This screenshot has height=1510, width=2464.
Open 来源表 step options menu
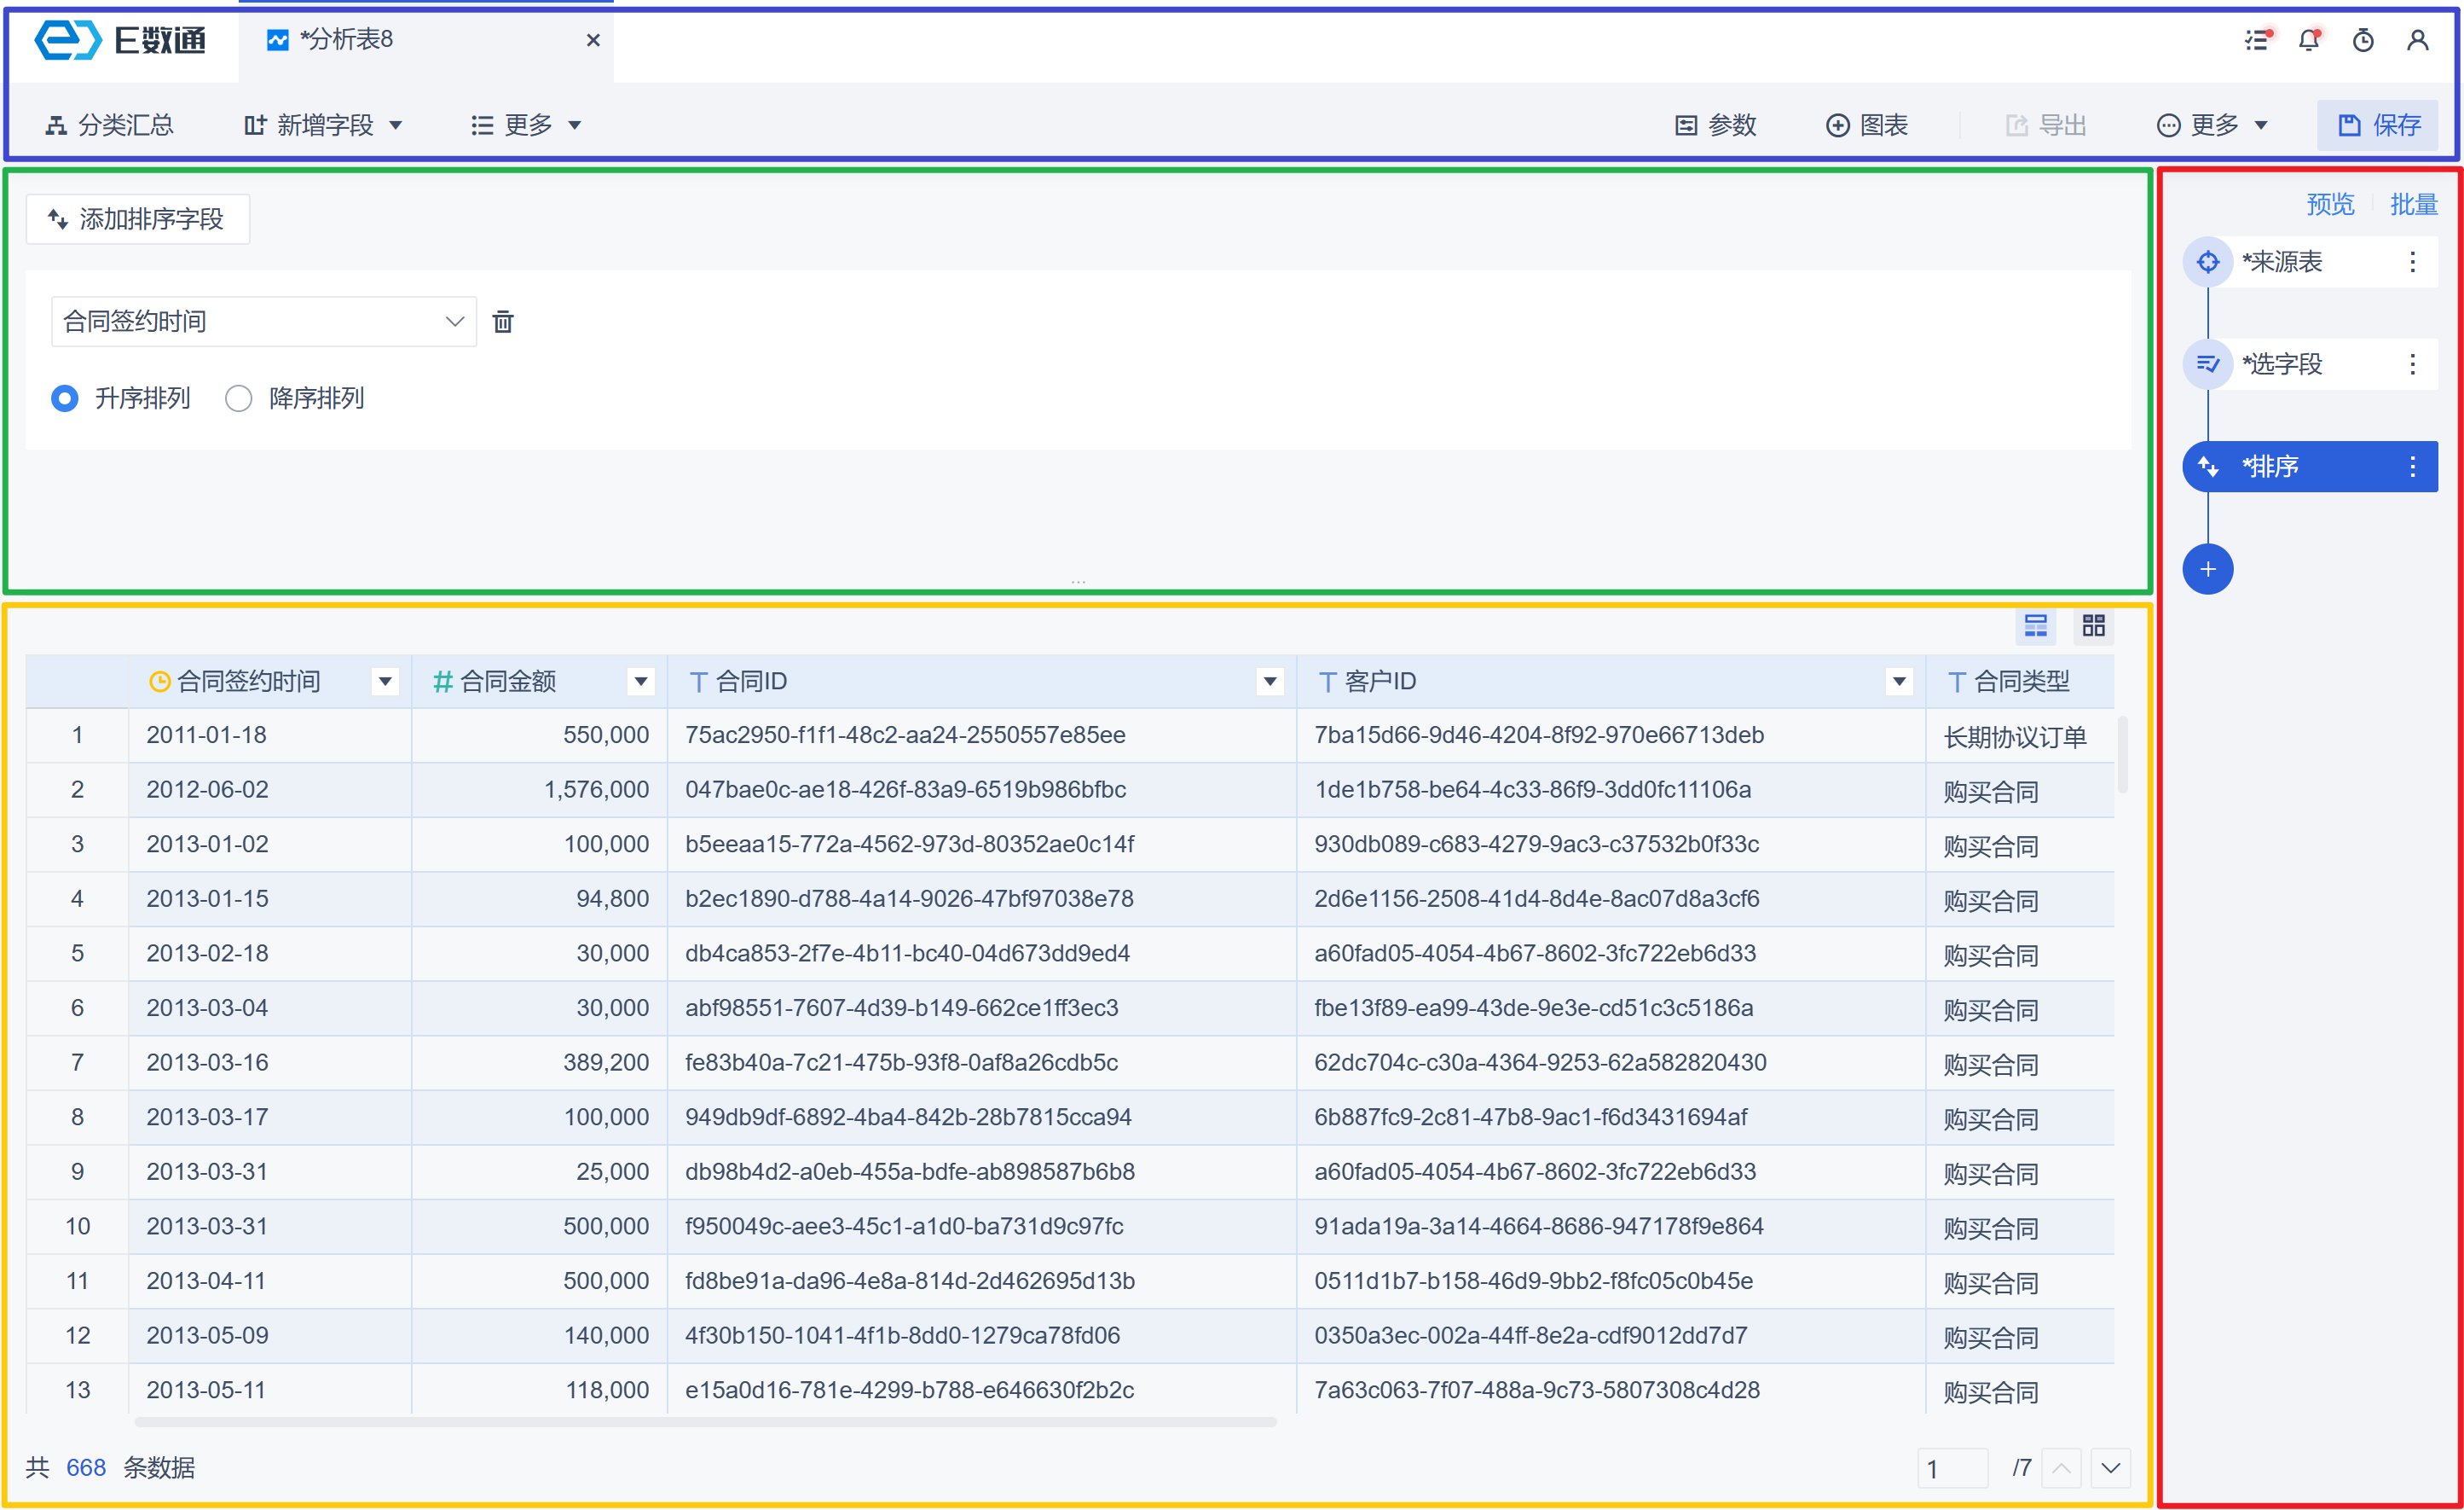(x=2412, y=262)
